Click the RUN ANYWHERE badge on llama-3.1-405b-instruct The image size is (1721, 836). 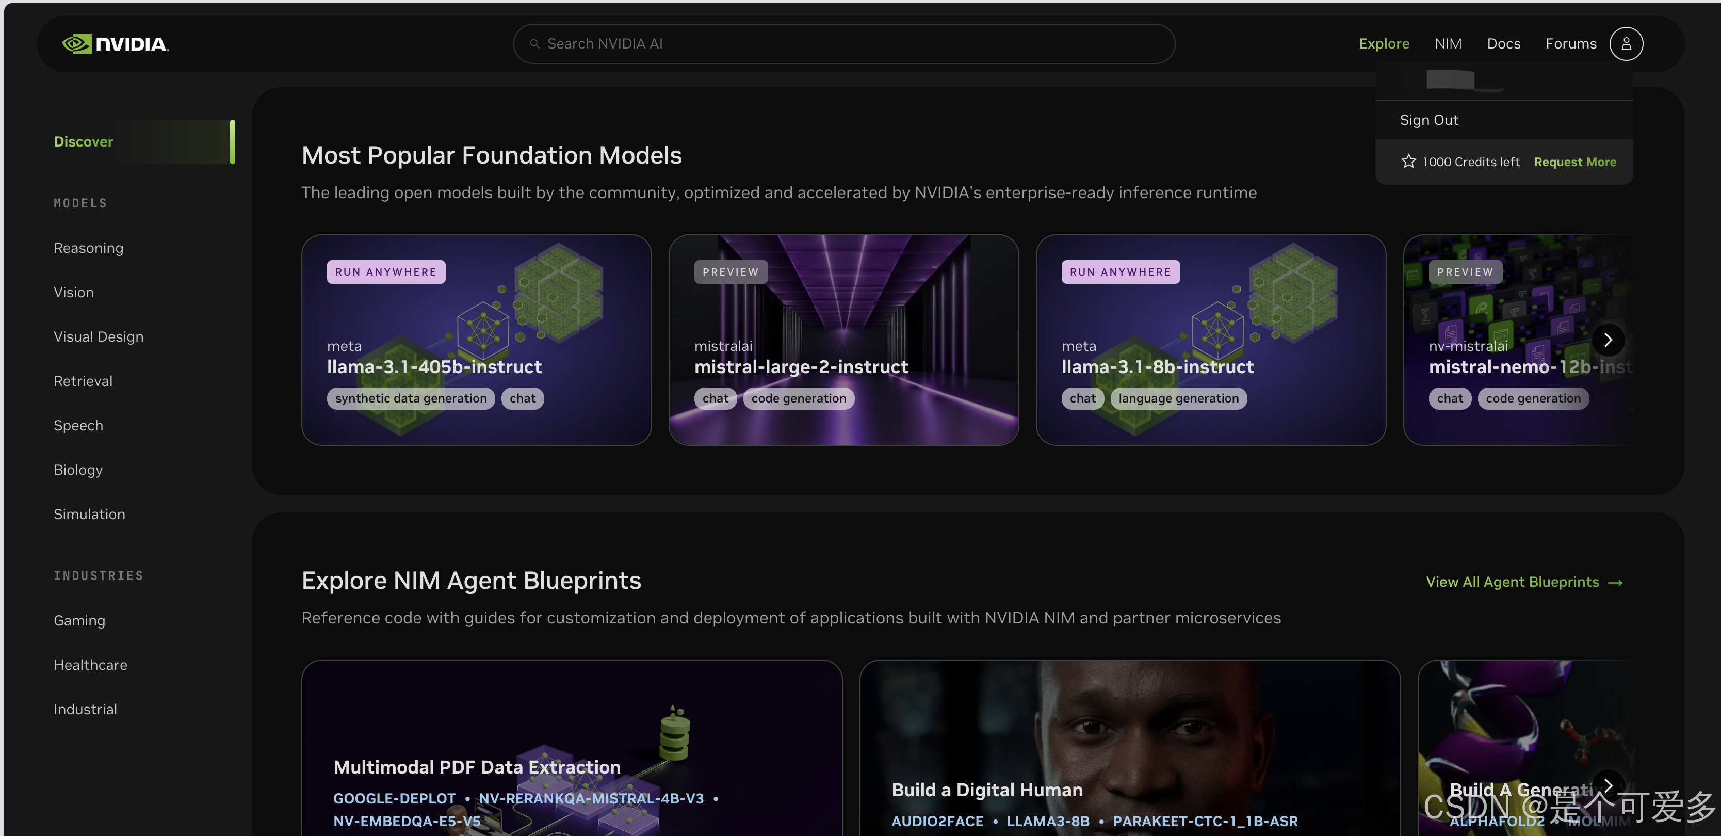[x=385, y=272]
